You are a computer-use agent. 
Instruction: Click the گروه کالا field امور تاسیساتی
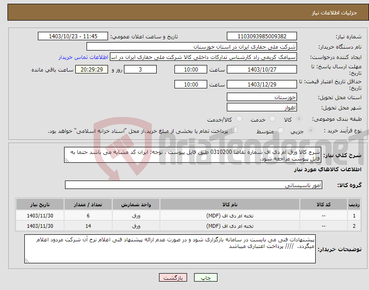[194, 185]
